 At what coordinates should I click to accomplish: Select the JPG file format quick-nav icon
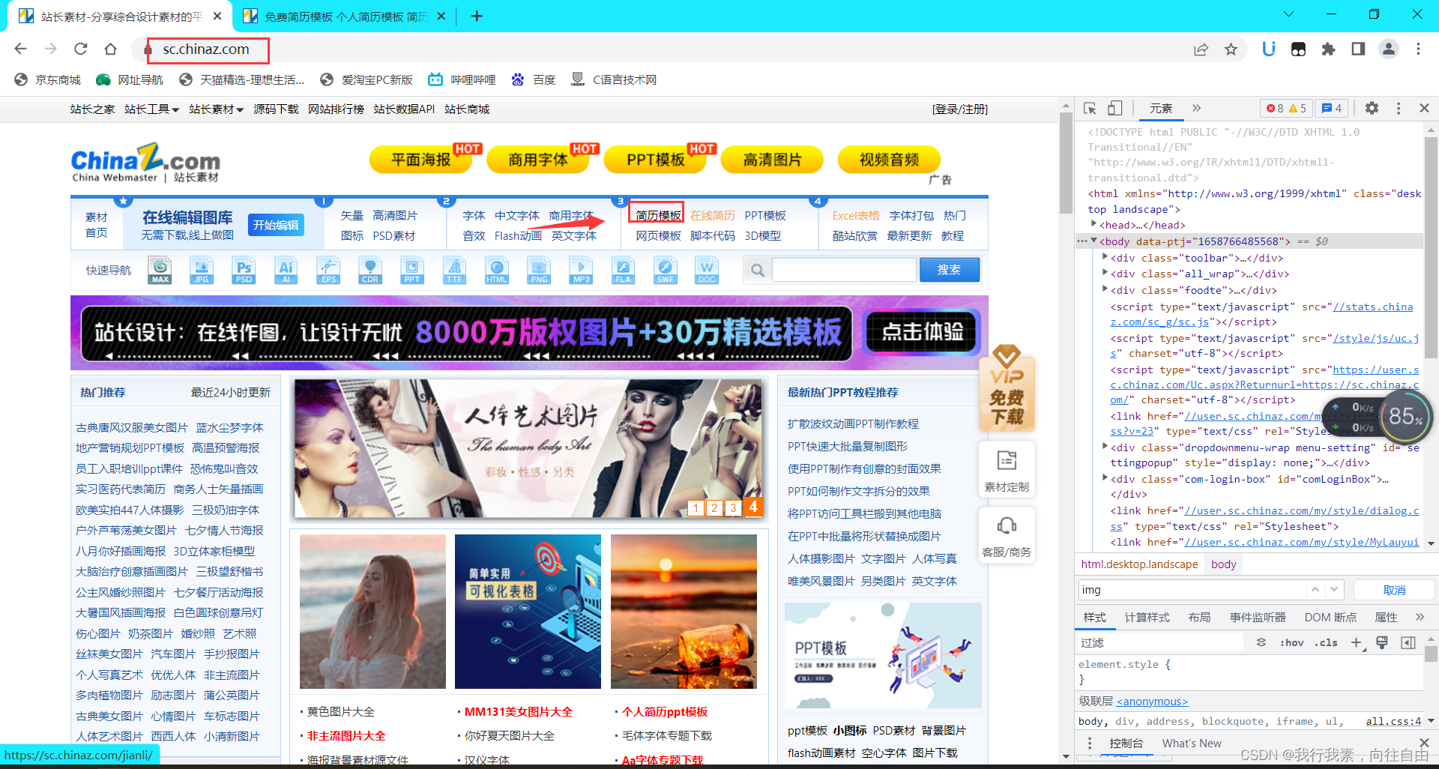click(202, 270)
